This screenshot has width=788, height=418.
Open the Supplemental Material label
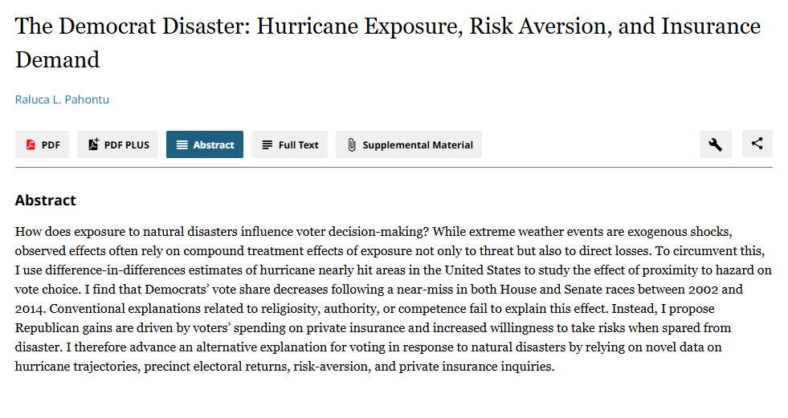418,145
